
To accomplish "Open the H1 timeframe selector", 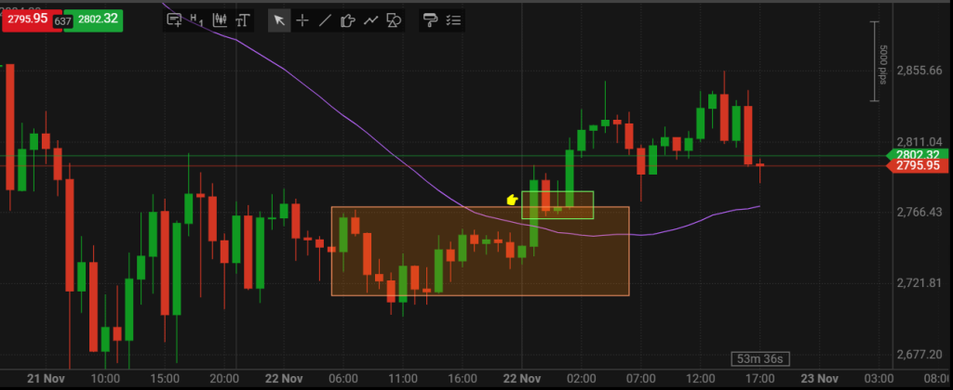I will tap(196, 19).
